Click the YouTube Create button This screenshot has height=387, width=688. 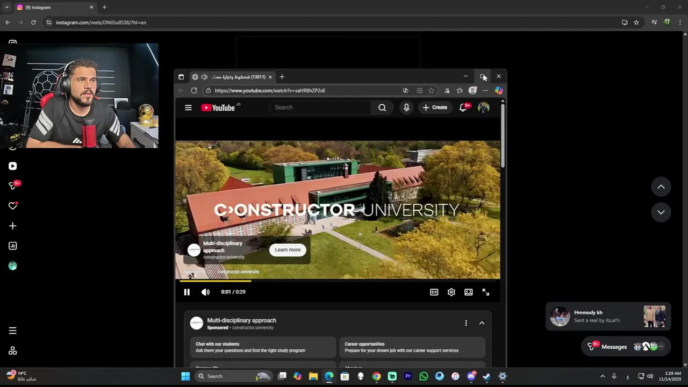[435, 107]
